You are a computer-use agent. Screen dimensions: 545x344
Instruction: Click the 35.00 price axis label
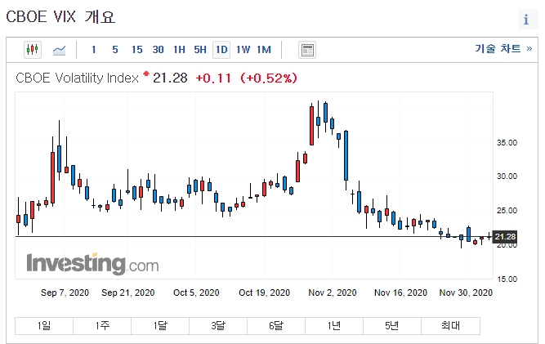pyautogui.click(x=507, y=143)
